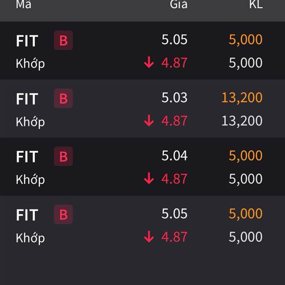This screenshot has height=285, width=285.
Task: Tap the B badge on FIT 5.05 first row
Action: pos(63,40)
